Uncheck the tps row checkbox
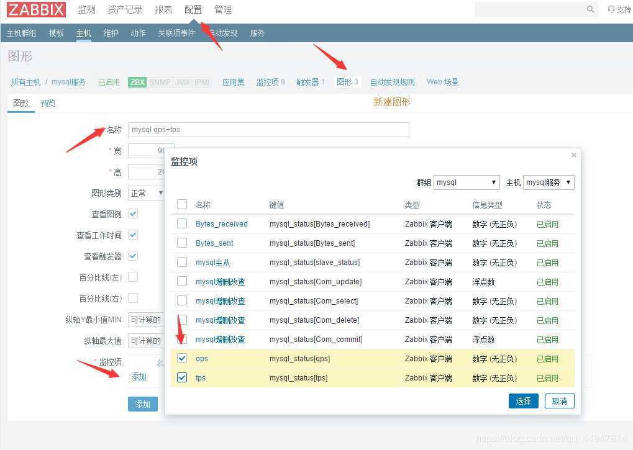The width and height of the screenshot is (633, 450). tap(182, 377)
